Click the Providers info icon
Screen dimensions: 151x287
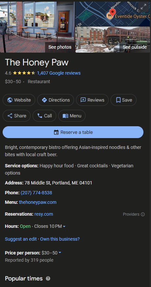point(143,214)
